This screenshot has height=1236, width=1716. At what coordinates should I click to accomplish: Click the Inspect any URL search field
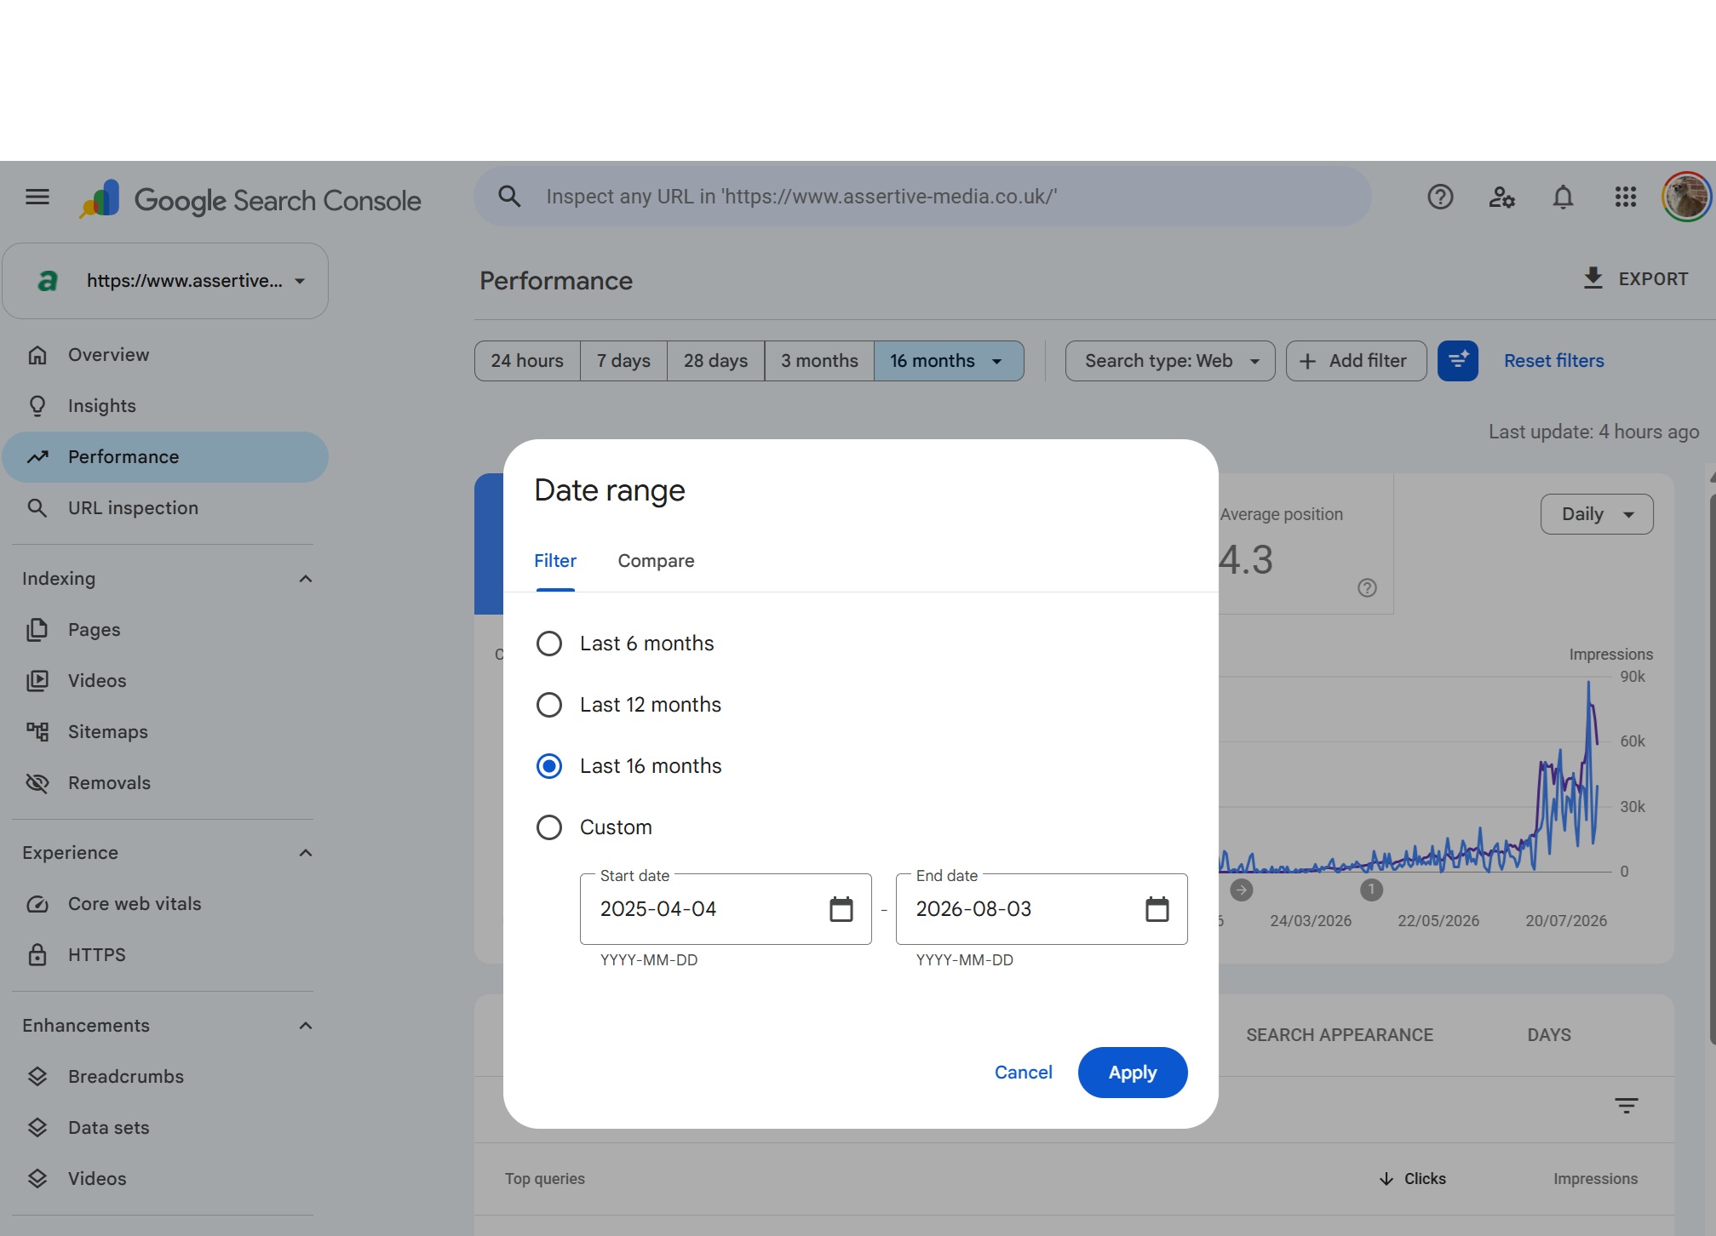point(922,197)
